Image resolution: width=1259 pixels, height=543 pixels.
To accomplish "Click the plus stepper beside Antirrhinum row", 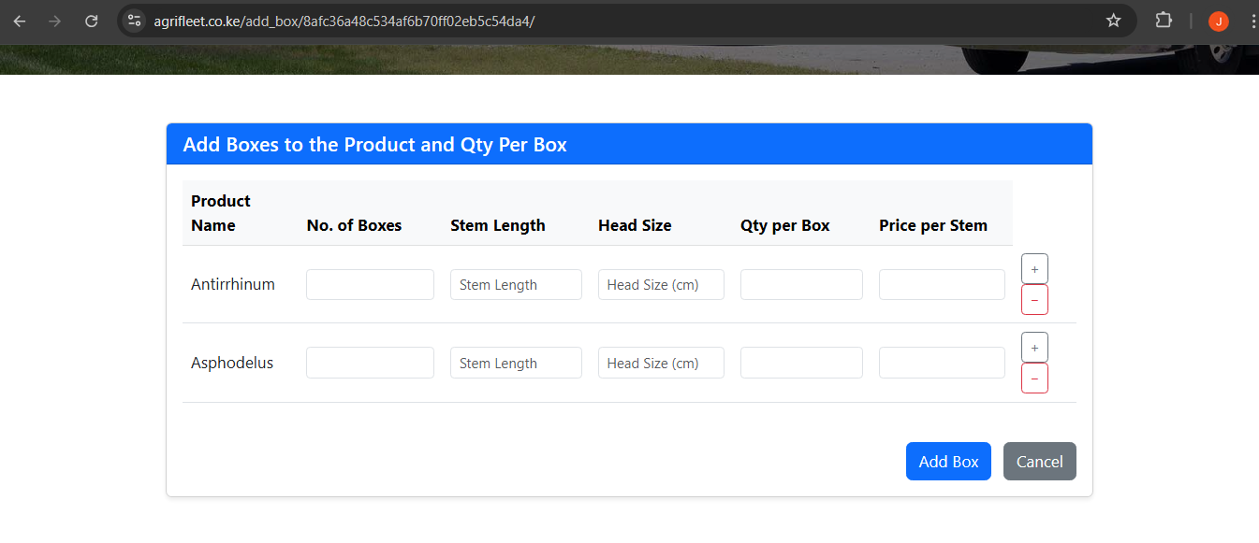I will 1034,268.
